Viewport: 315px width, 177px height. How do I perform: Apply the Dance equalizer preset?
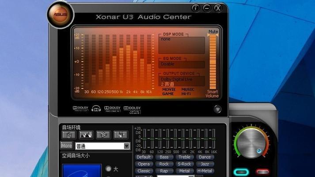(x=205, y=157)
